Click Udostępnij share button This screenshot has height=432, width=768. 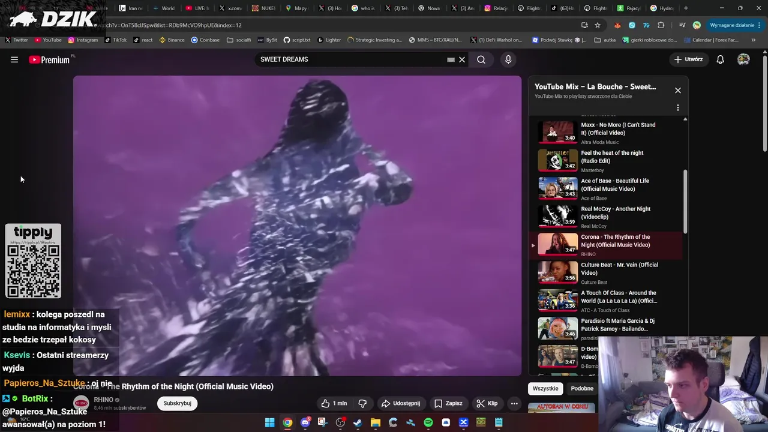[x=401, y=403]
